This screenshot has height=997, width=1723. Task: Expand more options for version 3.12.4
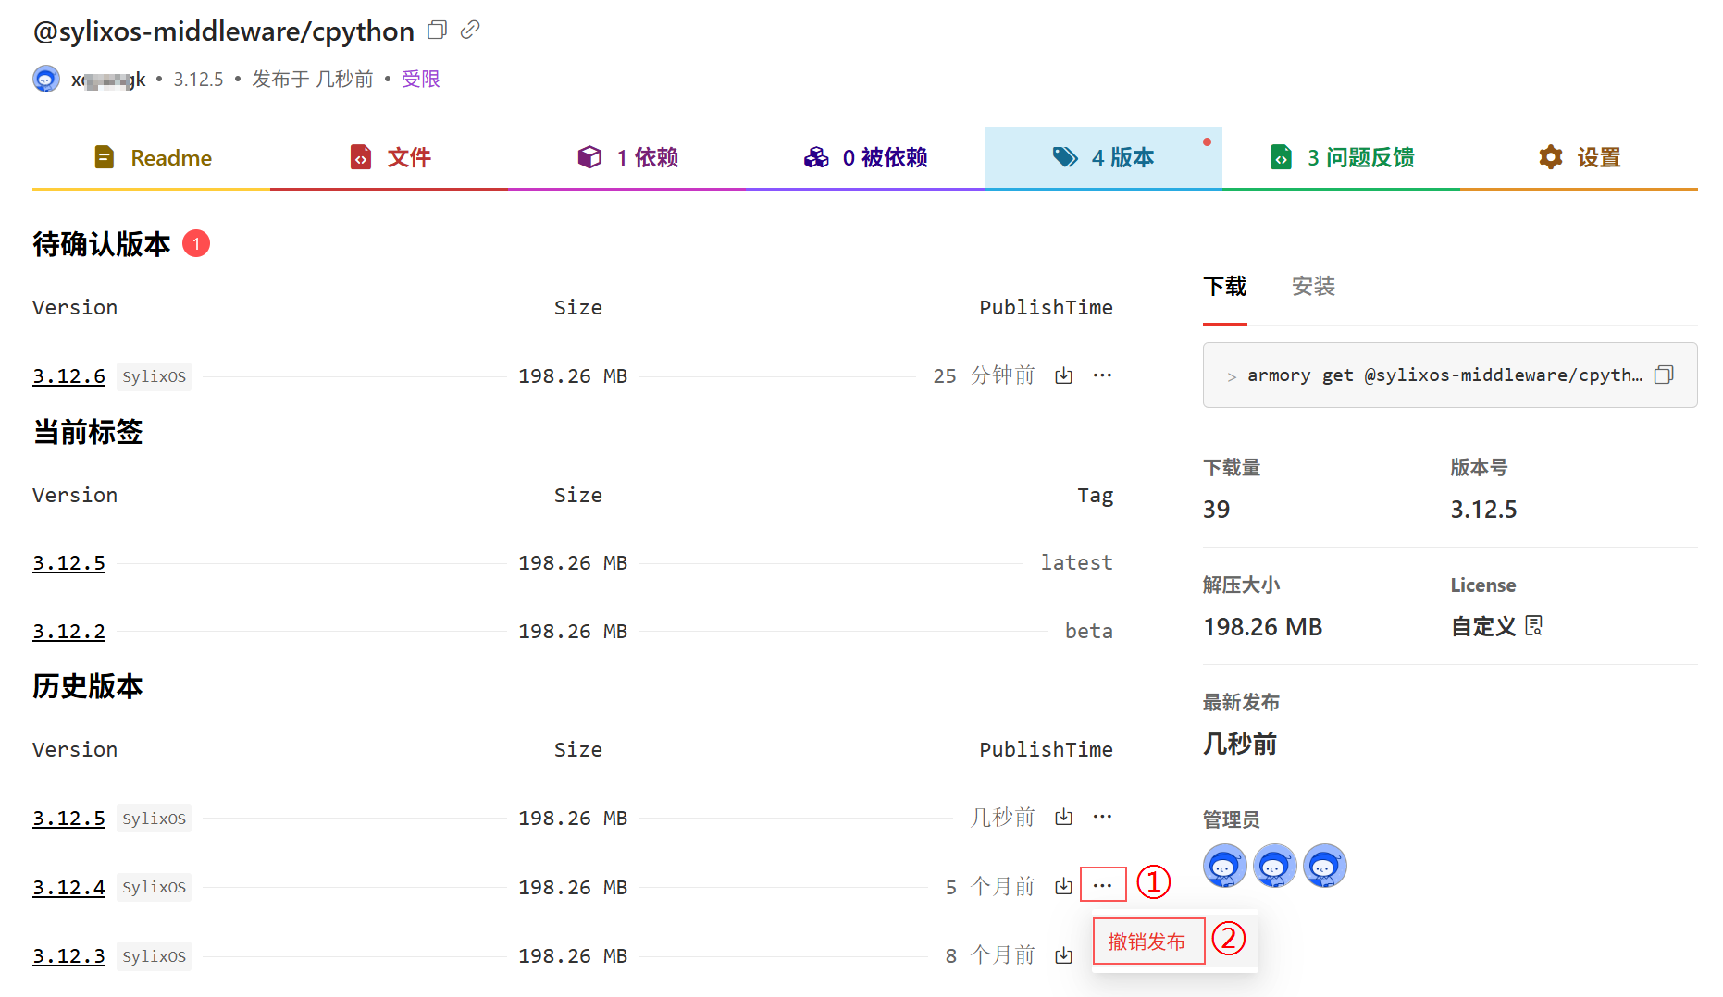[1102, 885]
